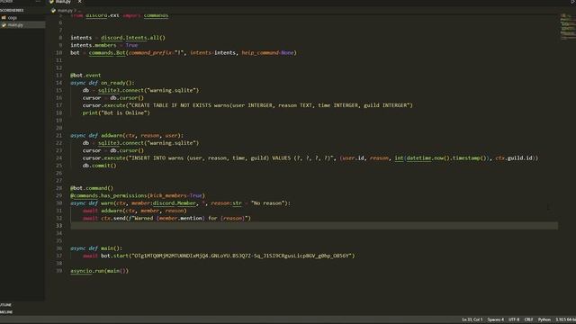The width and height of the screenshot is (576, 324).
Task: Click the @bot.command() decorator
Action: [x=92, y=188]
